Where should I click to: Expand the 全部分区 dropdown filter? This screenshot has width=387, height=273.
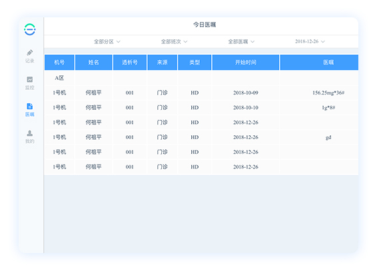tap(107, 41)
